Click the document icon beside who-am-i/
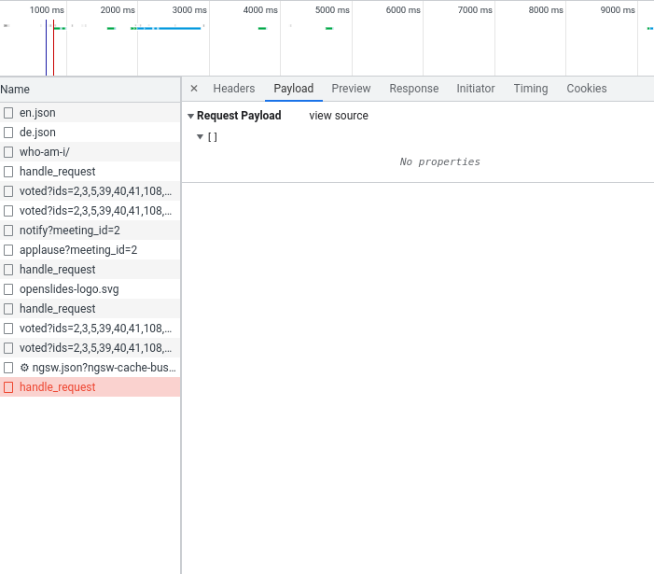Image resolution: width=654 pixels, height=574 pixels. pos(8,152)
